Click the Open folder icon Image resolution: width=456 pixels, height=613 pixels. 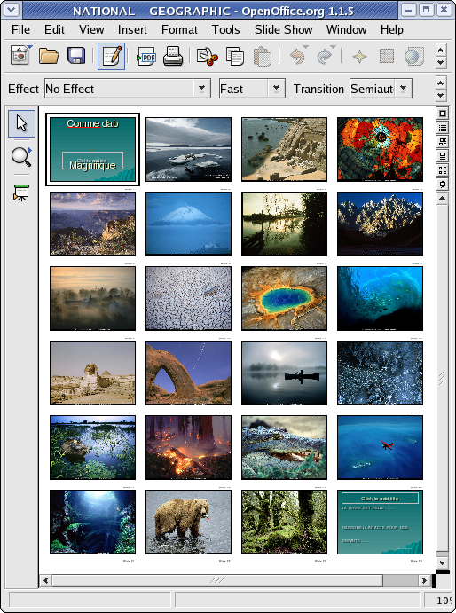pyautogui.click(x=49, y=56)
